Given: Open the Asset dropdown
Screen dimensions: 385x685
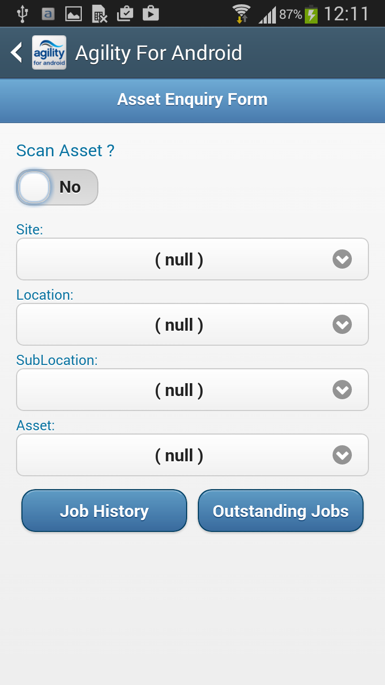Looking at the screenshot, I should click(x=192, y=455).
